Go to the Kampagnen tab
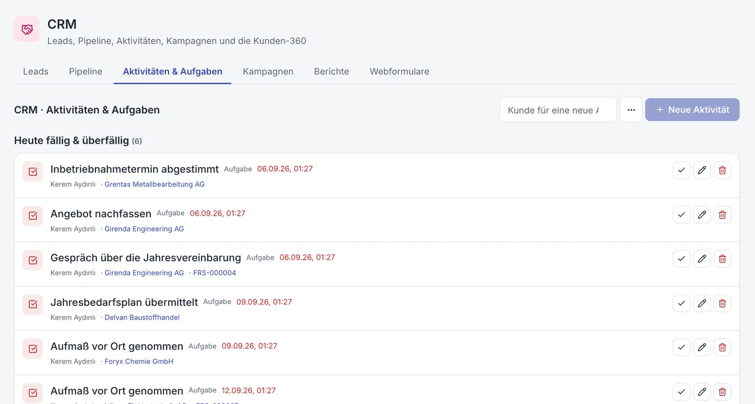This screenshot has height=404, width=755. tap(268, 71)
